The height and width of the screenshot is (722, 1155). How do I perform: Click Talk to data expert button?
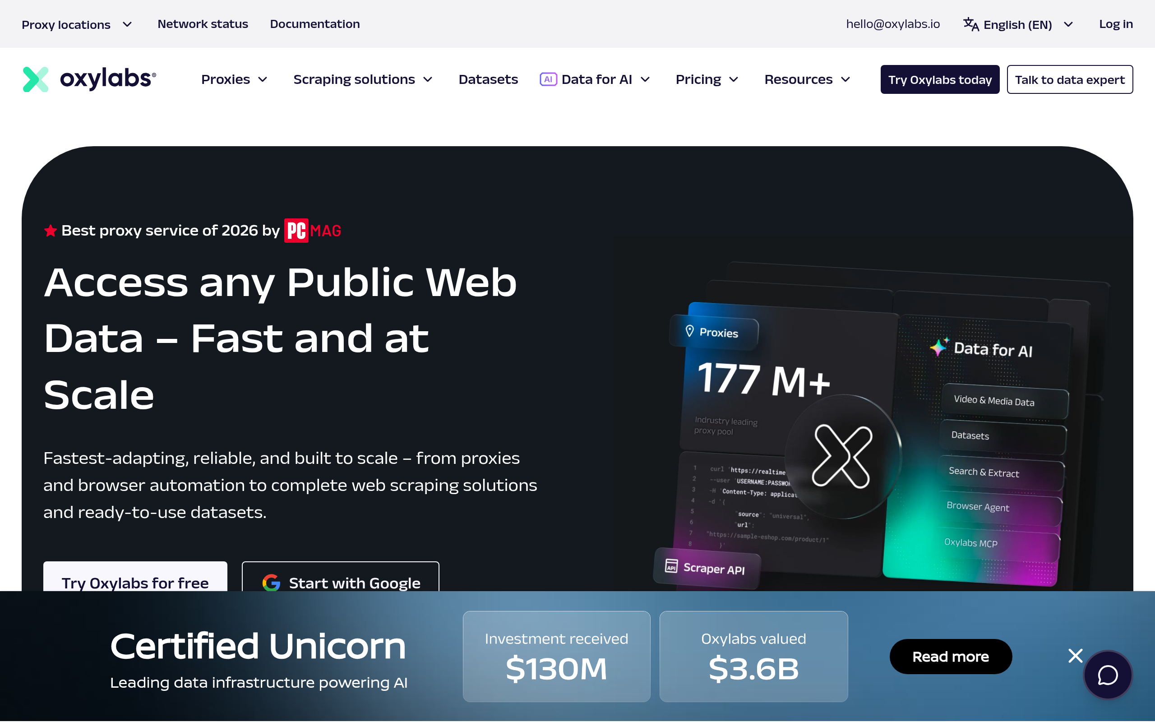tap(1070, 79)
